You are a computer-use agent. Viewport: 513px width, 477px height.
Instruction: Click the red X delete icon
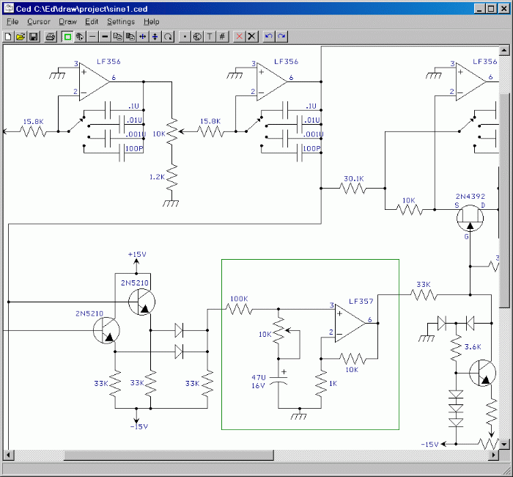point(239,36)
